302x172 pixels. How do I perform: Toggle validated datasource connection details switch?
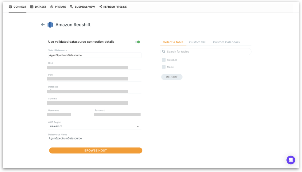[x=137, y=42]
